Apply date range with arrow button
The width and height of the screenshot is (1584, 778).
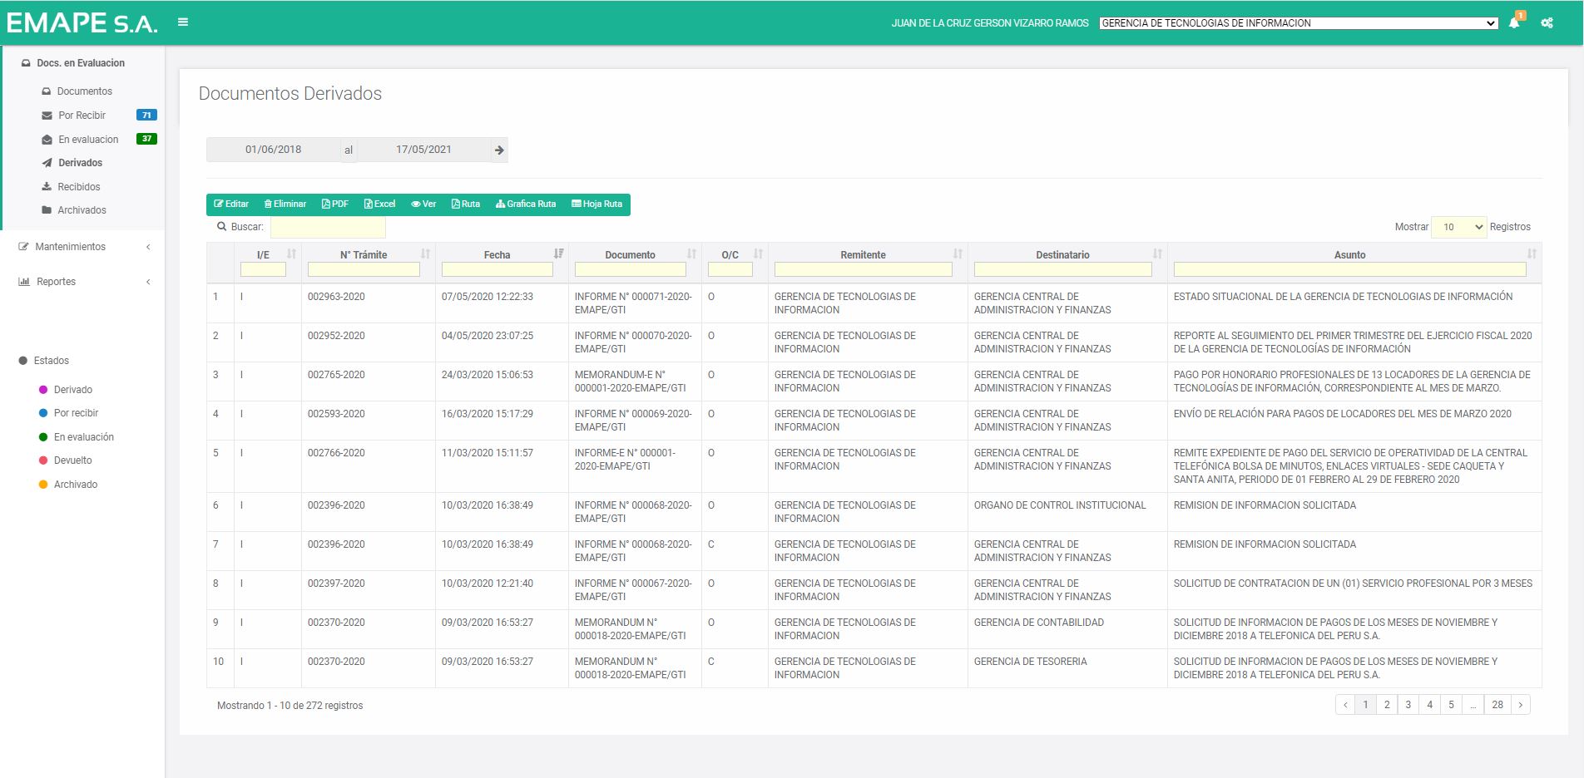point(499,150)
